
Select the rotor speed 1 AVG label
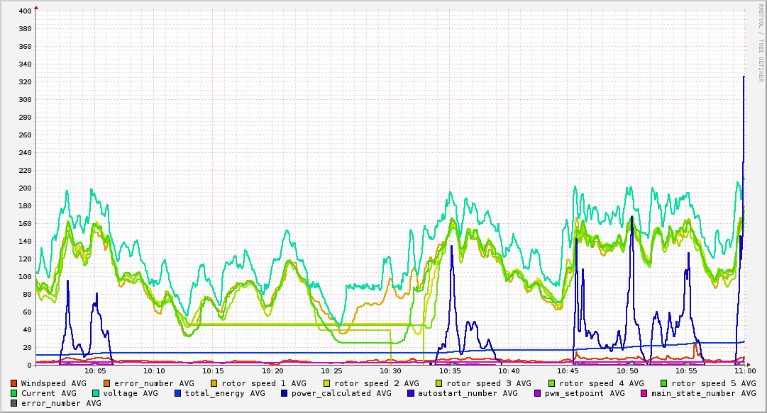pos(263,383)
